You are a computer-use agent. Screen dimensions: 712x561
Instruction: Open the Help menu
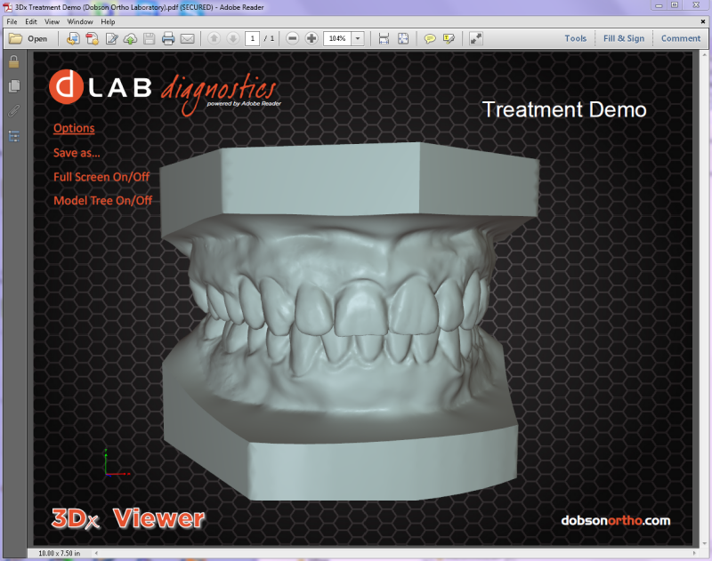click(108, 21)
